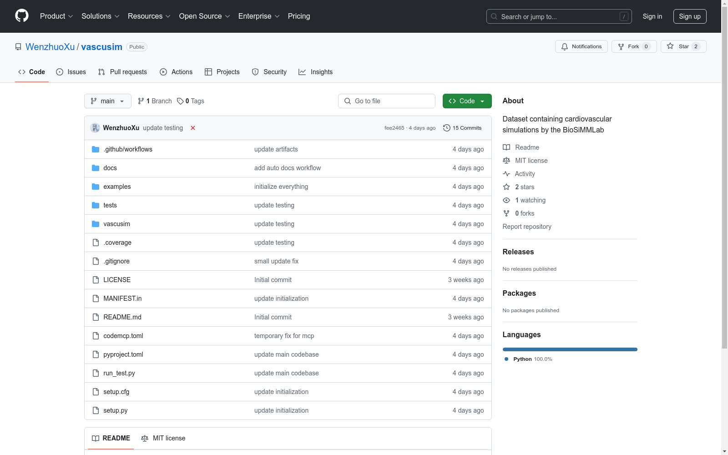Click the pulse icon next to Activity
Screen dimensions: 728x455
(506, 174)
